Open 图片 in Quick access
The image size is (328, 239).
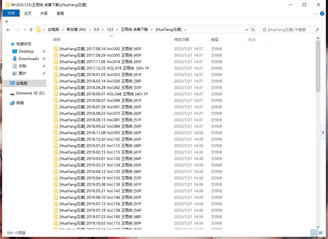pos(22,74)
